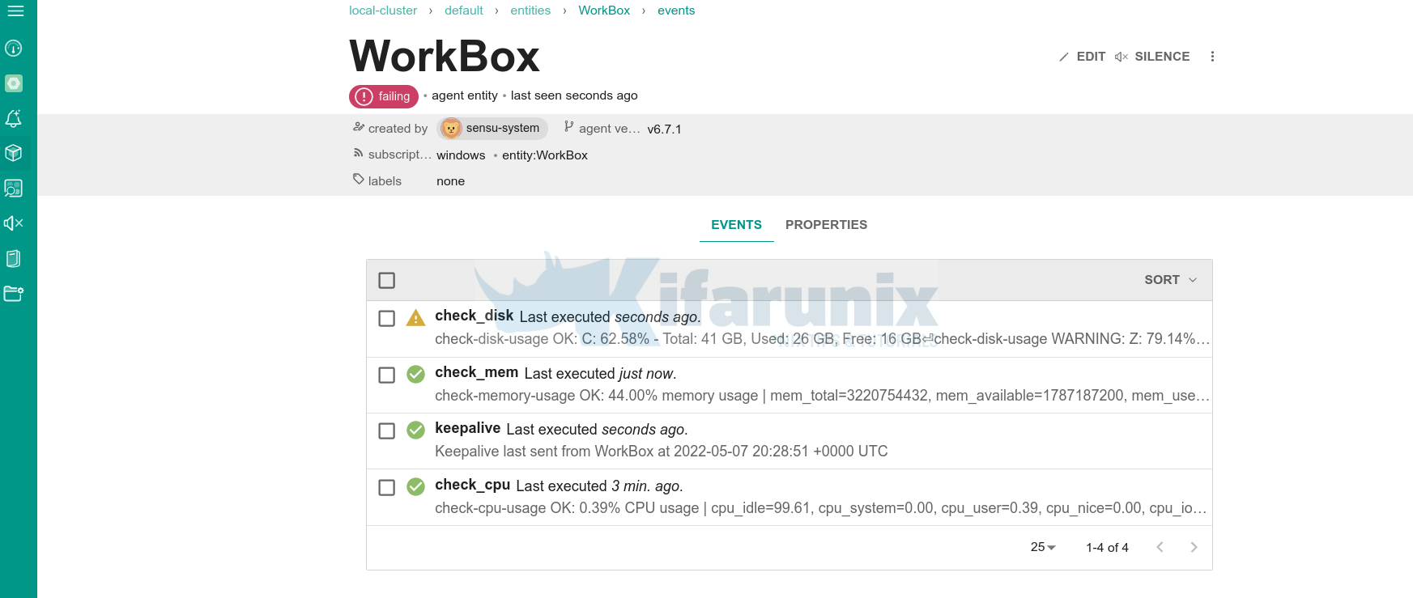Click the failing status badge
1413x598 pixels.
tap(384, 96)
